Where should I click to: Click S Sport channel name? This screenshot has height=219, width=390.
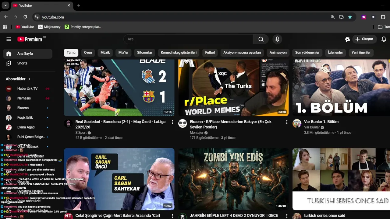coord(81,133)
